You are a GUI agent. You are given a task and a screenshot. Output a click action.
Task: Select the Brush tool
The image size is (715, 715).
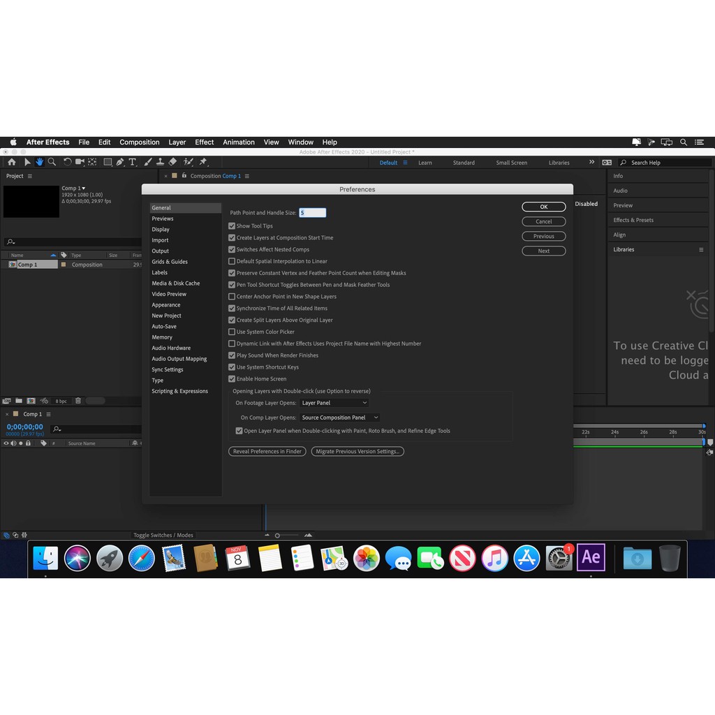tap(148, 162)
